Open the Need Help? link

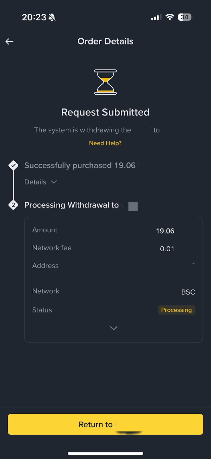click(x=105, y=143)
